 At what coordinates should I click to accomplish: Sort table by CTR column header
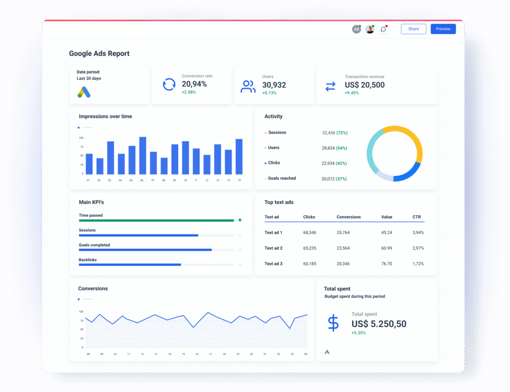(417, 217)
